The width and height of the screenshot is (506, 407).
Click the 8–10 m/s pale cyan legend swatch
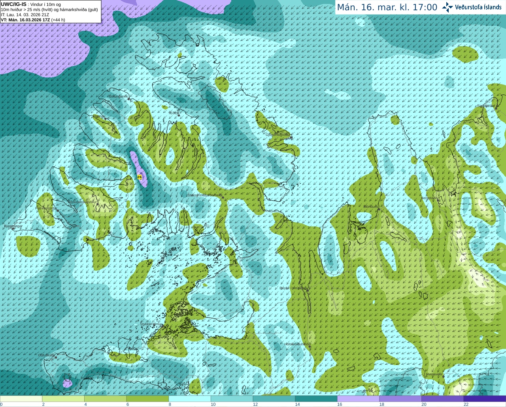coord(190,399)
